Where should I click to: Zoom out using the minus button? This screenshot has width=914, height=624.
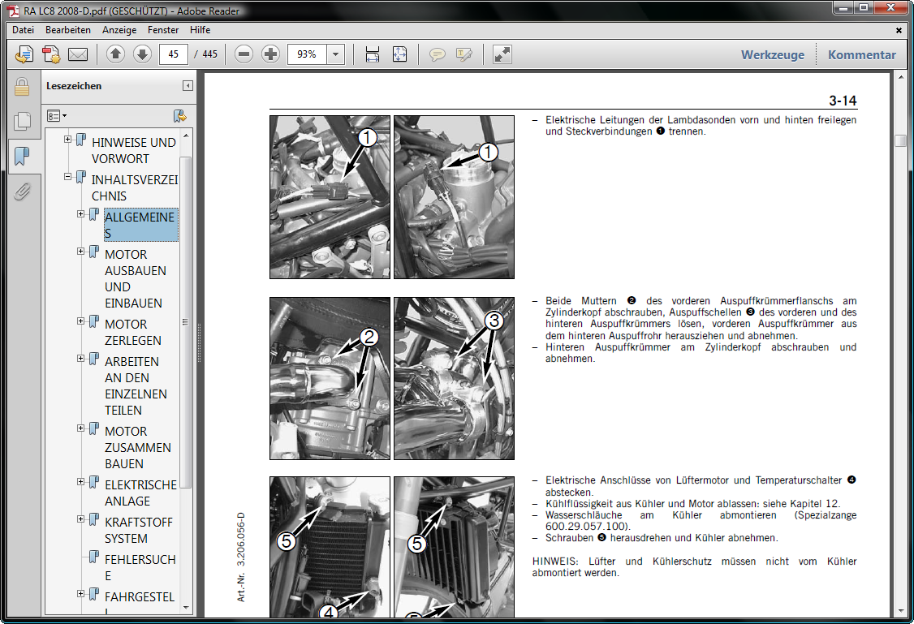(244, 54)
